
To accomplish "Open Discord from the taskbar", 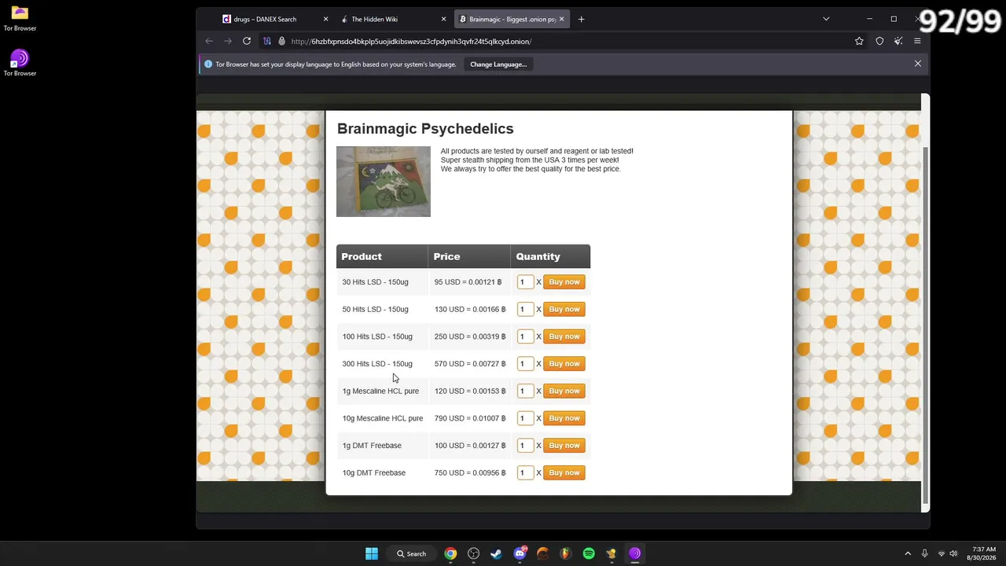I will pyautogui.click(x=520, y=553).
